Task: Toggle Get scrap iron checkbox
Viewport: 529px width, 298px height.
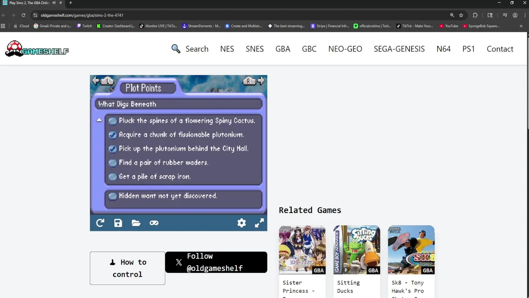Action: [112, 177]
